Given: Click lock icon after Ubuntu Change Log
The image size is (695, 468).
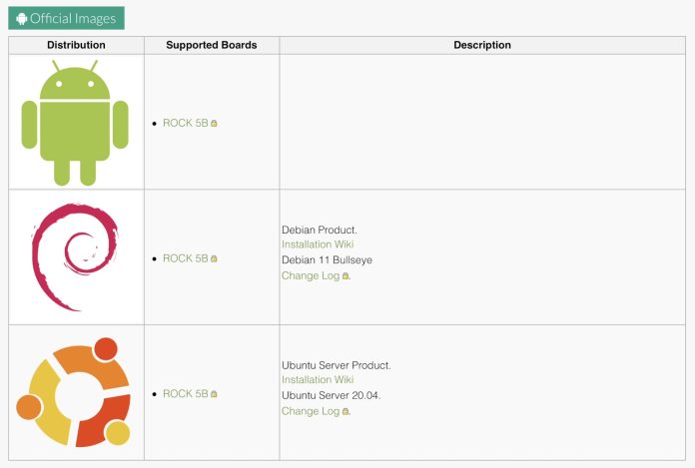Looking at the screenshot, I should pos(346,411).
